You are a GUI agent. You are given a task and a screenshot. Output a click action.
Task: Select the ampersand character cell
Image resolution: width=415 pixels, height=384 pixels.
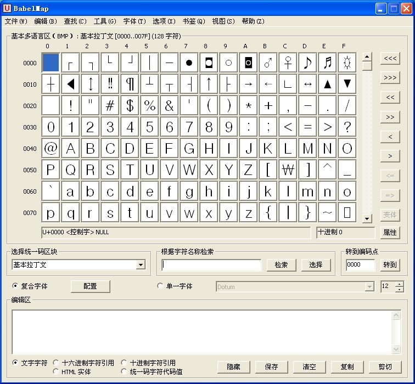169,105
